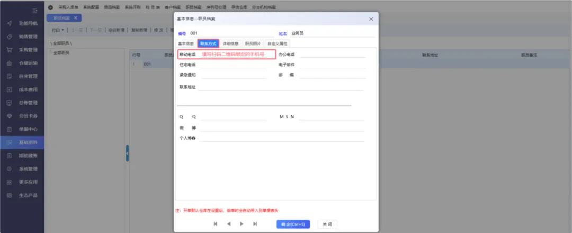The image size is (572, 233).
Task: Click the gear icon in the top menu bar
Action: (x=50, y=7)
